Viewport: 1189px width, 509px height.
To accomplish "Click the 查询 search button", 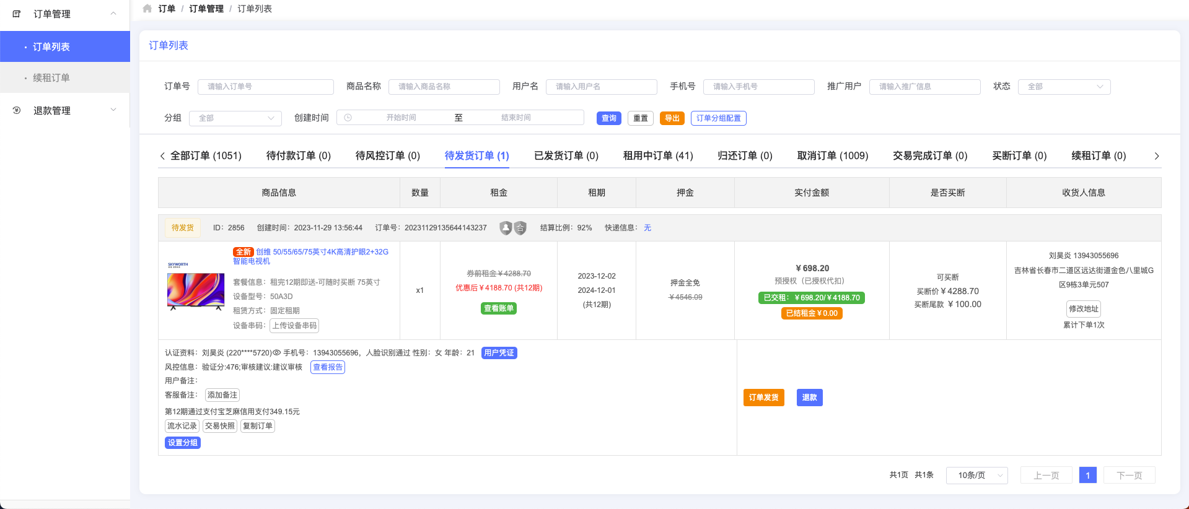I will [609, 118].
